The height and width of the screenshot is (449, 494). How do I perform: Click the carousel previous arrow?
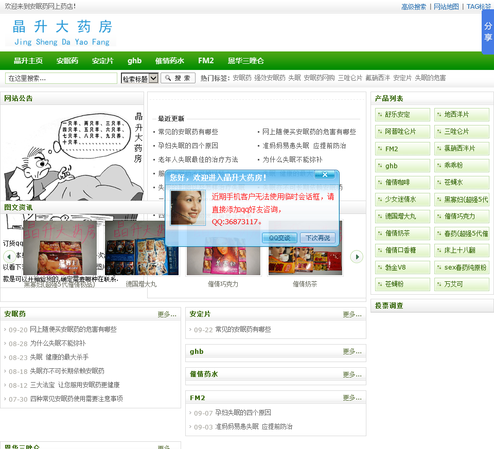pyautogui.click(x=9, y=257)
